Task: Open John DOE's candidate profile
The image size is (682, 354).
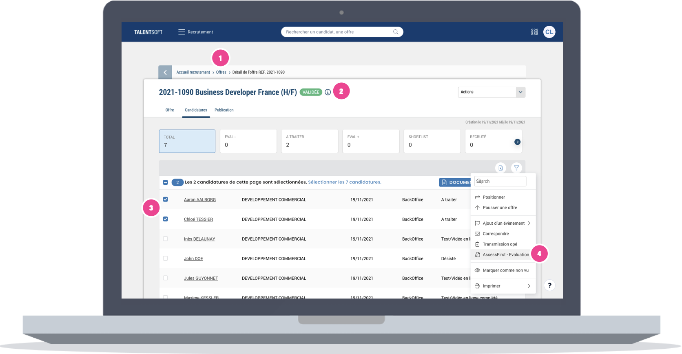Action: point(193,259)
